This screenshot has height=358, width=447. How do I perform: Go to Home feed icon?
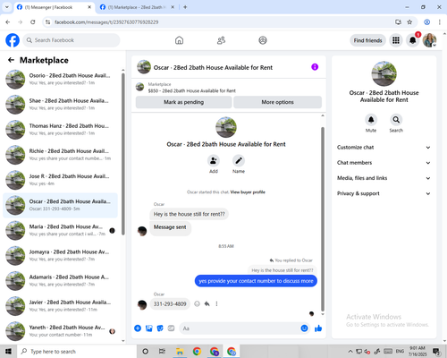point(179,40)
